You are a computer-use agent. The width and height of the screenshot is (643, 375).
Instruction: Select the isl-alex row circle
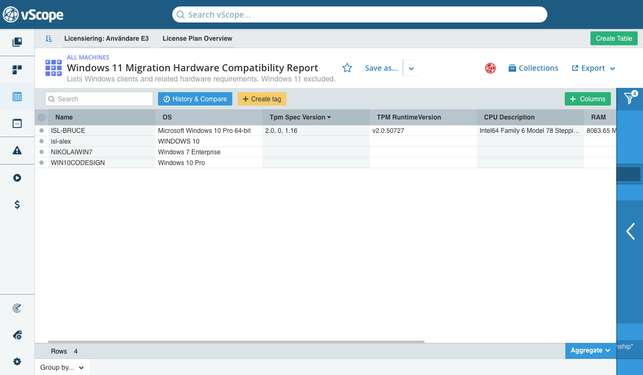(41, 141)
